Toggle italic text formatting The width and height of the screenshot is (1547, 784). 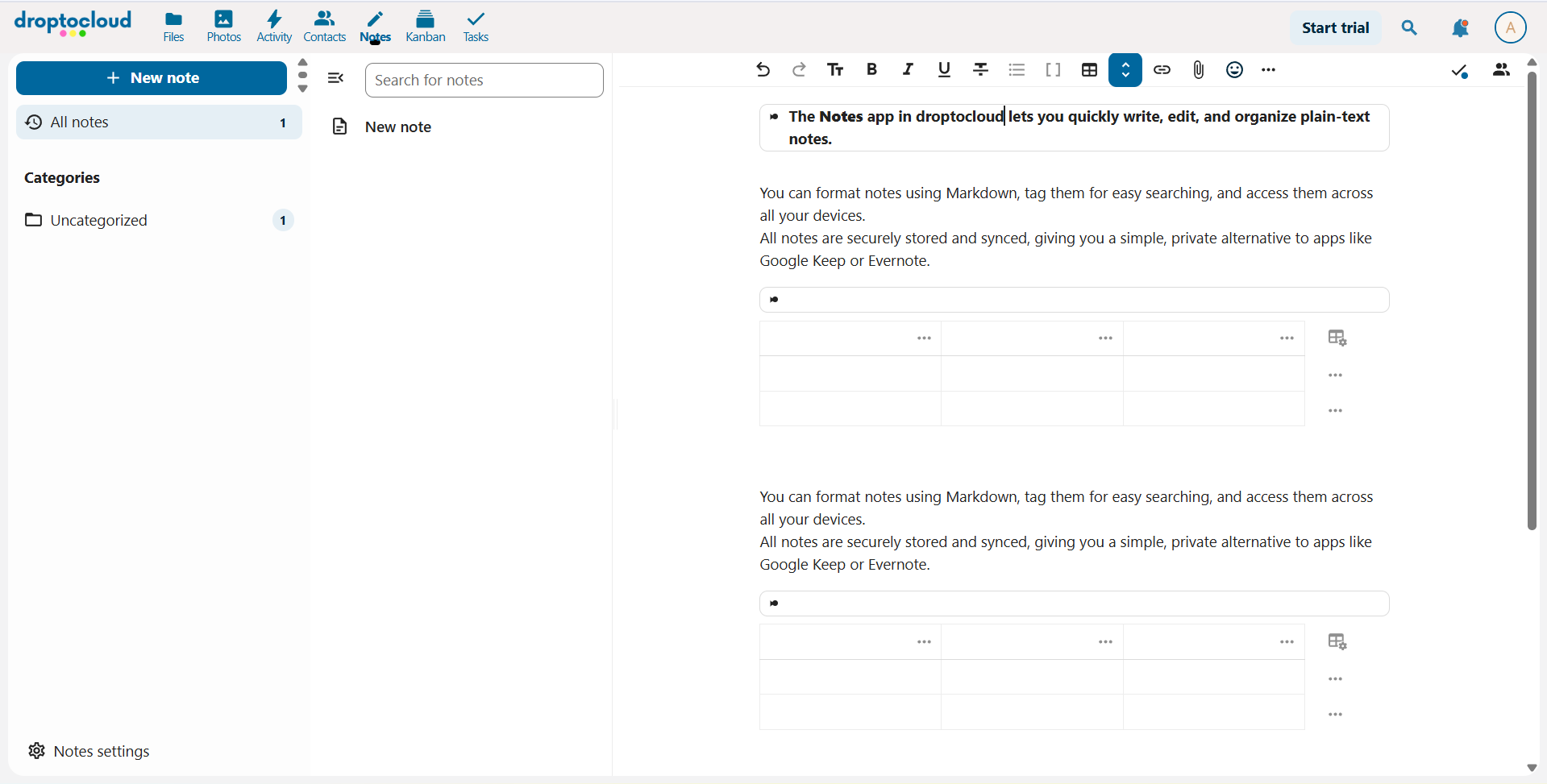pyautogui.click(x=908, y=70)
